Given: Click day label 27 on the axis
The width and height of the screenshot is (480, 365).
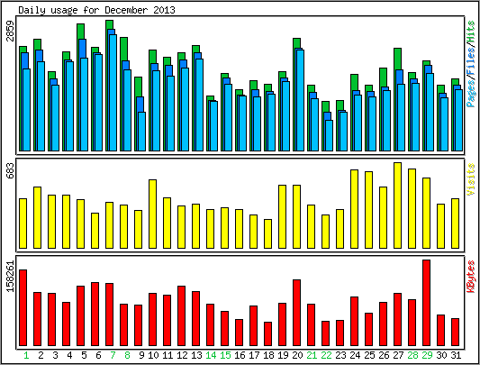Looking at the screenshot, I should 398,355.
